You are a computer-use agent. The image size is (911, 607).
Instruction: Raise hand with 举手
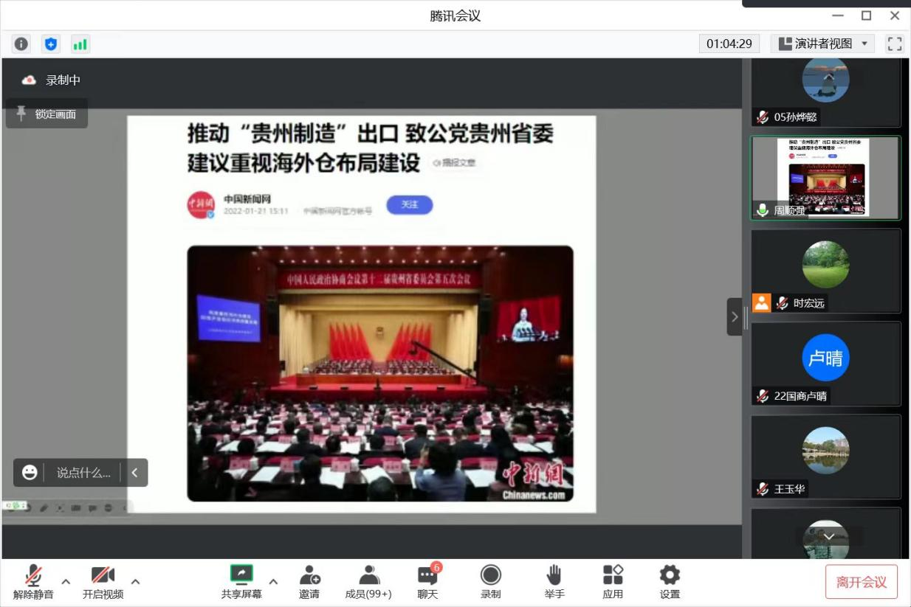554,582
